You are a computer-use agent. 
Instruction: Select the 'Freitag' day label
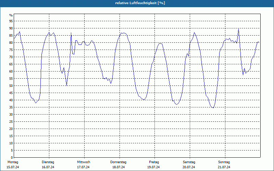154,162
